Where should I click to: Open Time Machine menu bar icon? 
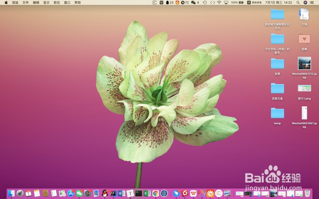point(205,3)
